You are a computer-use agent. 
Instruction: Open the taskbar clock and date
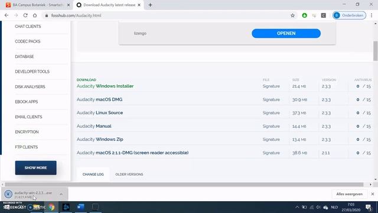[351, 207]
